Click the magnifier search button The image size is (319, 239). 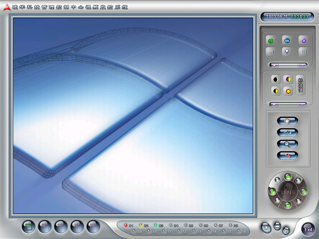tap(288, 143)
